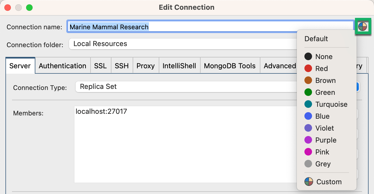Select the Pink connection color
Image resolution: width=374 pixels, height=194 pixels.
[322, 152]
